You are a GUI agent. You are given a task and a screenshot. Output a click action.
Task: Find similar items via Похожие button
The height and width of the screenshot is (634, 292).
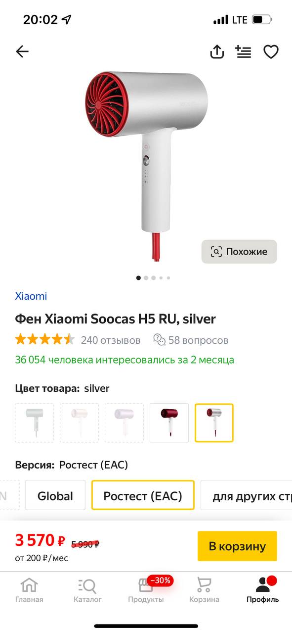tap(239, 252)
